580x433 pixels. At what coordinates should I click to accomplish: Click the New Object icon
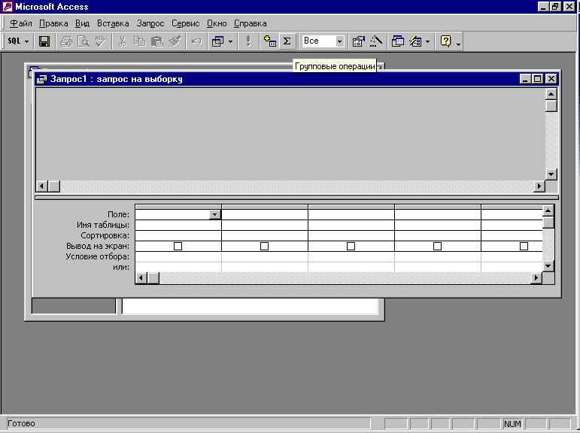415,41
